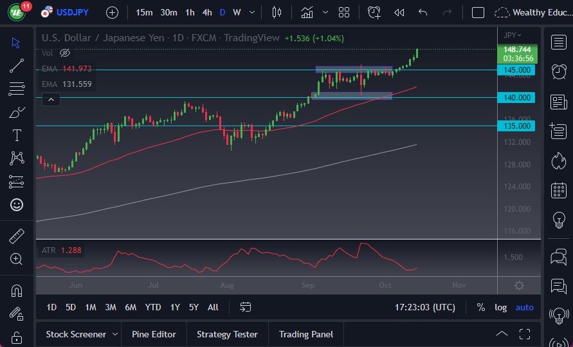573x347 pixels.
Task: Open the alerts panel clock icon
Action: coord(559,71)
